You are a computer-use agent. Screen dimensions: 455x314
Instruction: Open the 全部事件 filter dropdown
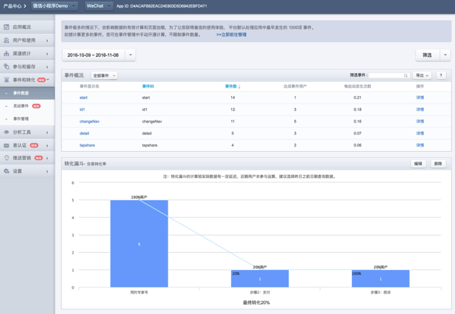[104, 76]
